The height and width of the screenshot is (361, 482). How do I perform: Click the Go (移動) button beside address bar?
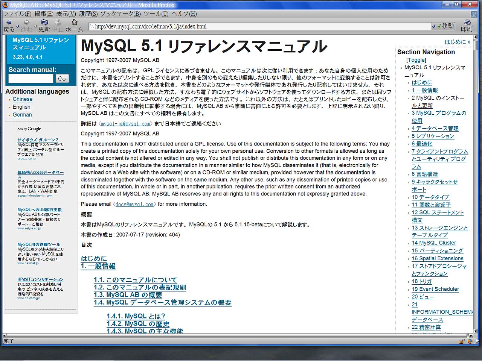tap(445, 26)
